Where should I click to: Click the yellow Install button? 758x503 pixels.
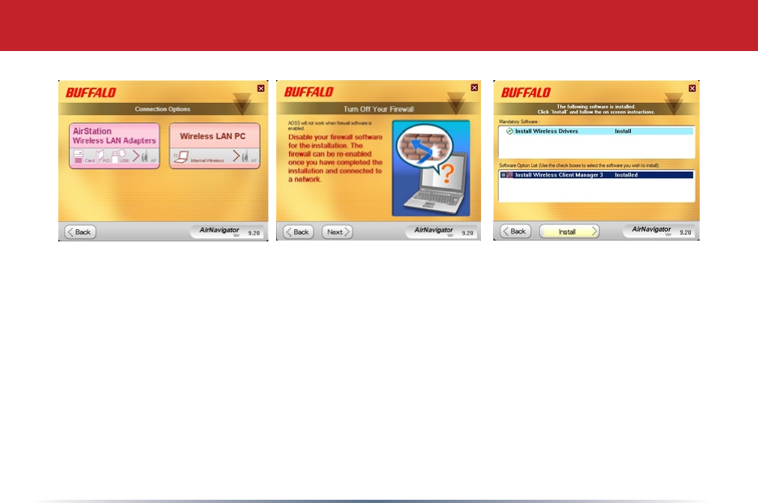coord(569,232)
